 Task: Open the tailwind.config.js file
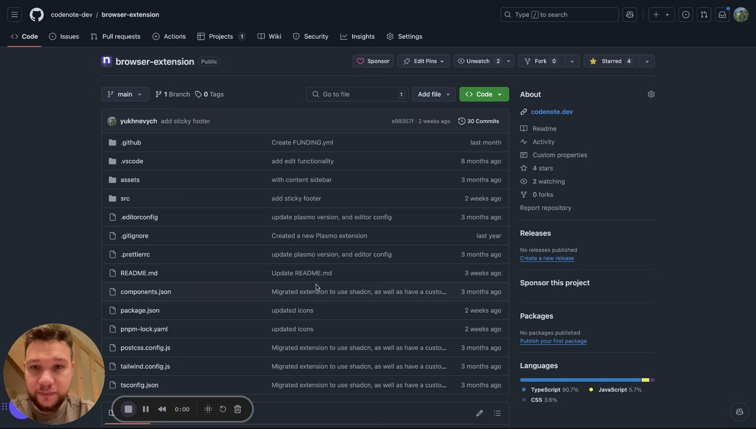(x=145, y=366)
